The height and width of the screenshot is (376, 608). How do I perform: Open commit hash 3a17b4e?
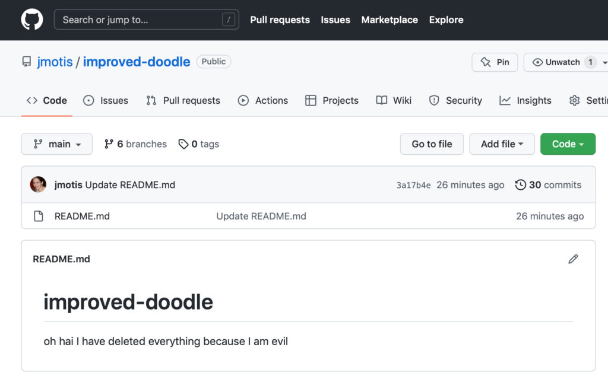413,186
